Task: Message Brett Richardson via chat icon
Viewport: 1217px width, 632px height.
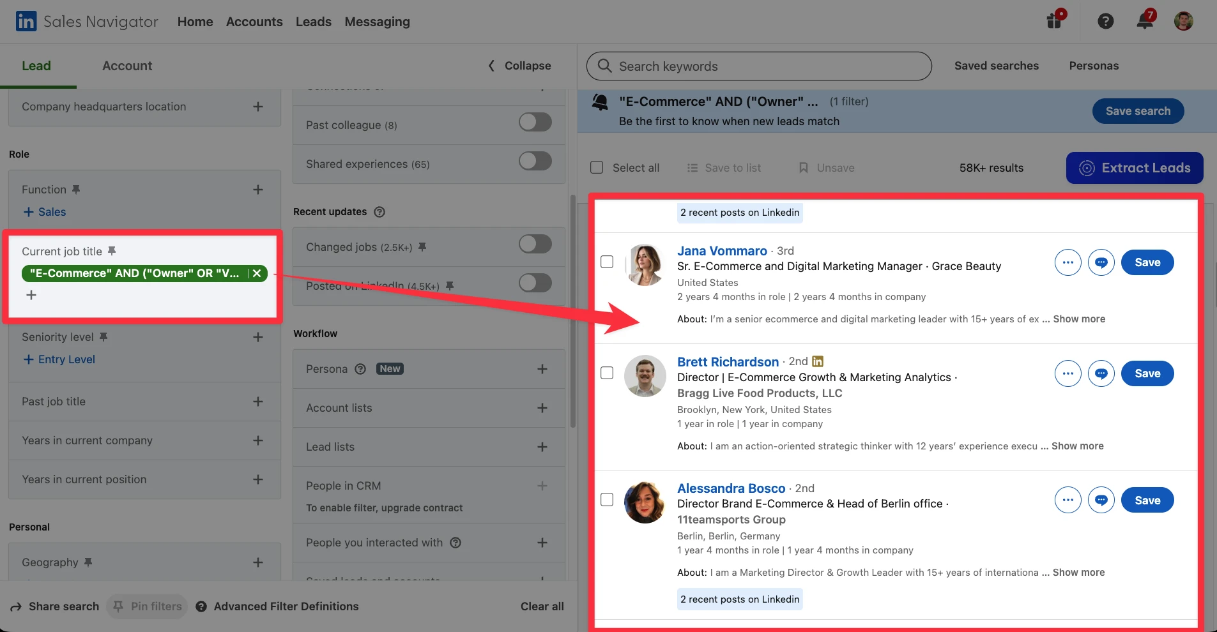Action: pyautogui.click(x=1101, y=373)
